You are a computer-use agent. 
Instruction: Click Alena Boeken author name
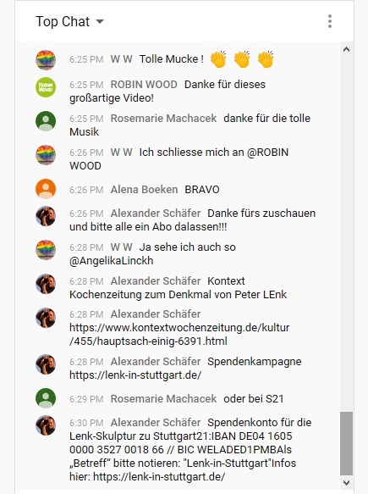pos(144,189)
